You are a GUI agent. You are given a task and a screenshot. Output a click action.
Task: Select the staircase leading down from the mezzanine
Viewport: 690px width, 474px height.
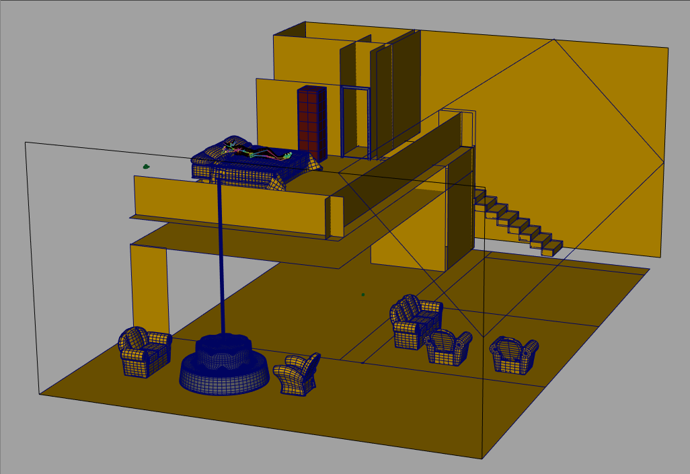click(519, 223)
